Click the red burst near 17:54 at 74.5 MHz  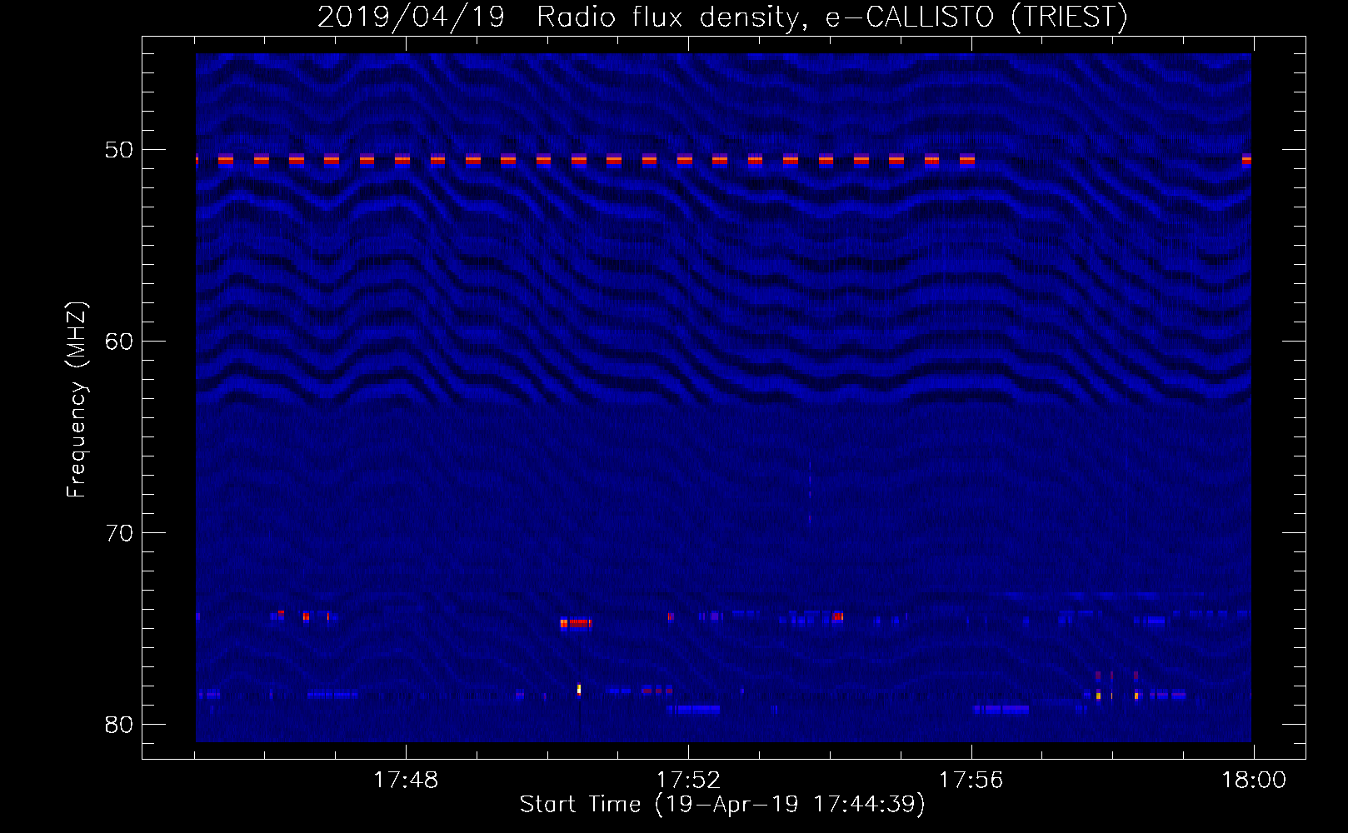tap(837, 616)
